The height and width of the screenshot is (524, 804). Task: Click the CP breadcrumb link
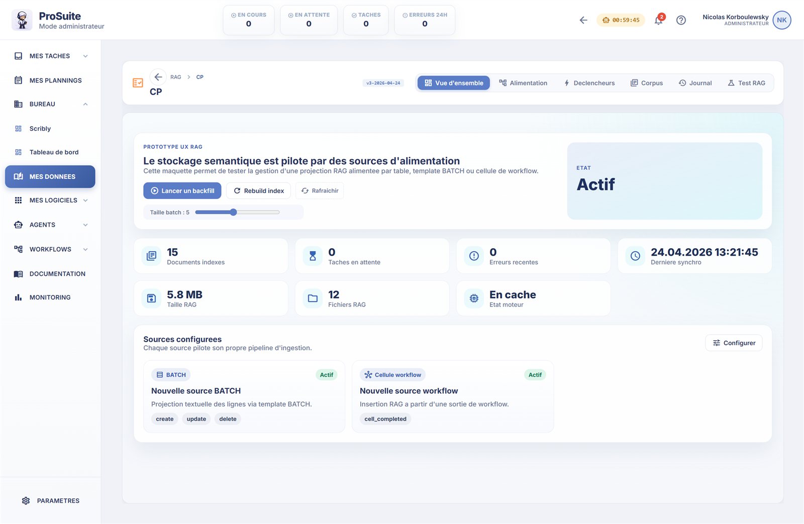click(x=199, y=77)
